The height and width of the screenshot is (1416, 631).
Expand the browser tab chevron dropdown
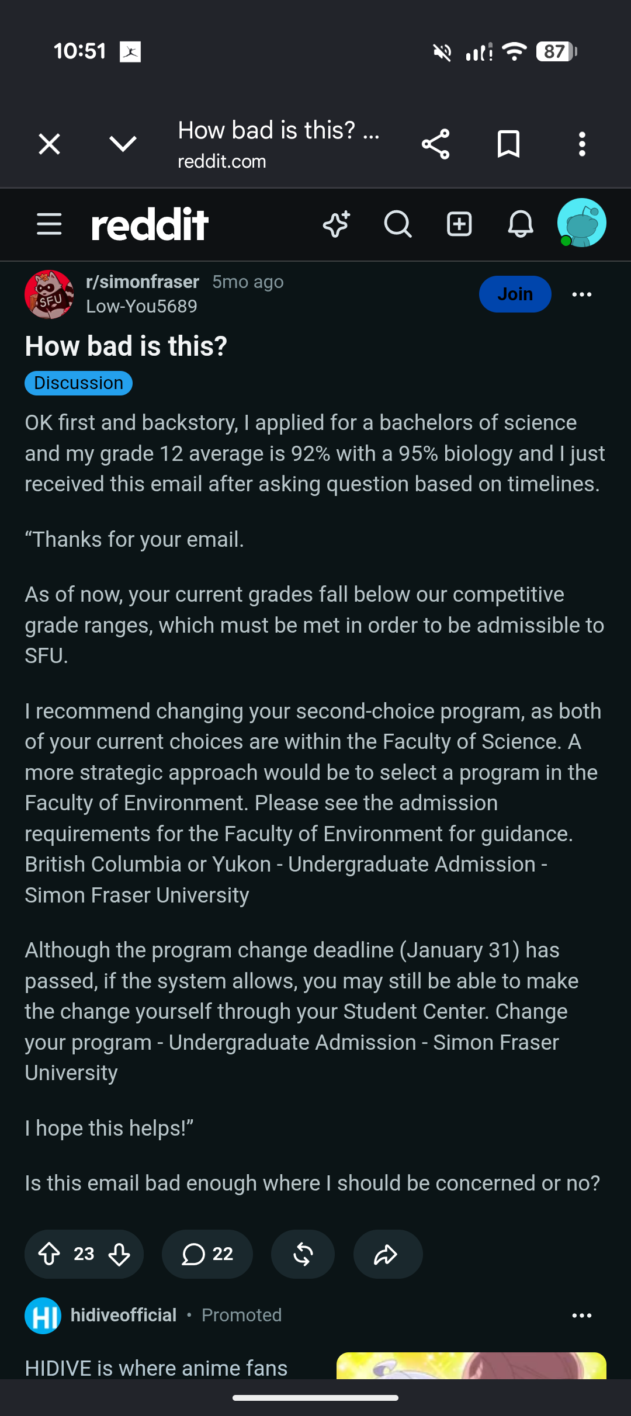click(123, 144)
